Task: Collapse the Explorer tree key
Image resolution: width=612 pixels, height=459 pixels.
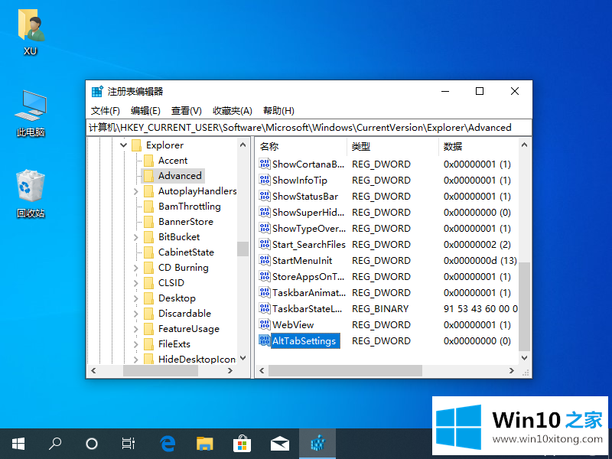Action: pos(123,145)
